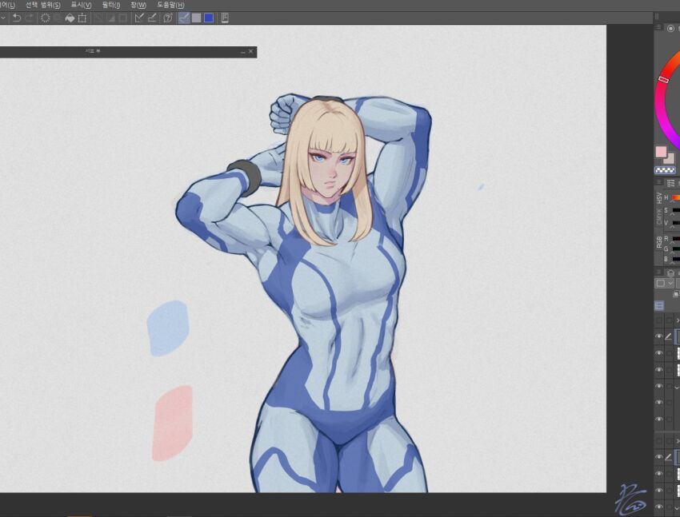Click the B blue slider bar
Image resolution: width=680 pixels, height=517 pixels.
tap(676, 260)
